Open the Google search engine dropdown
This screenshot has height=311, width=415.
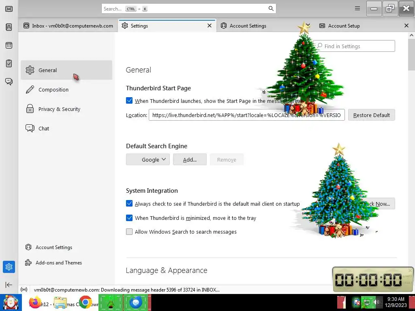click(x=148, y=160)
